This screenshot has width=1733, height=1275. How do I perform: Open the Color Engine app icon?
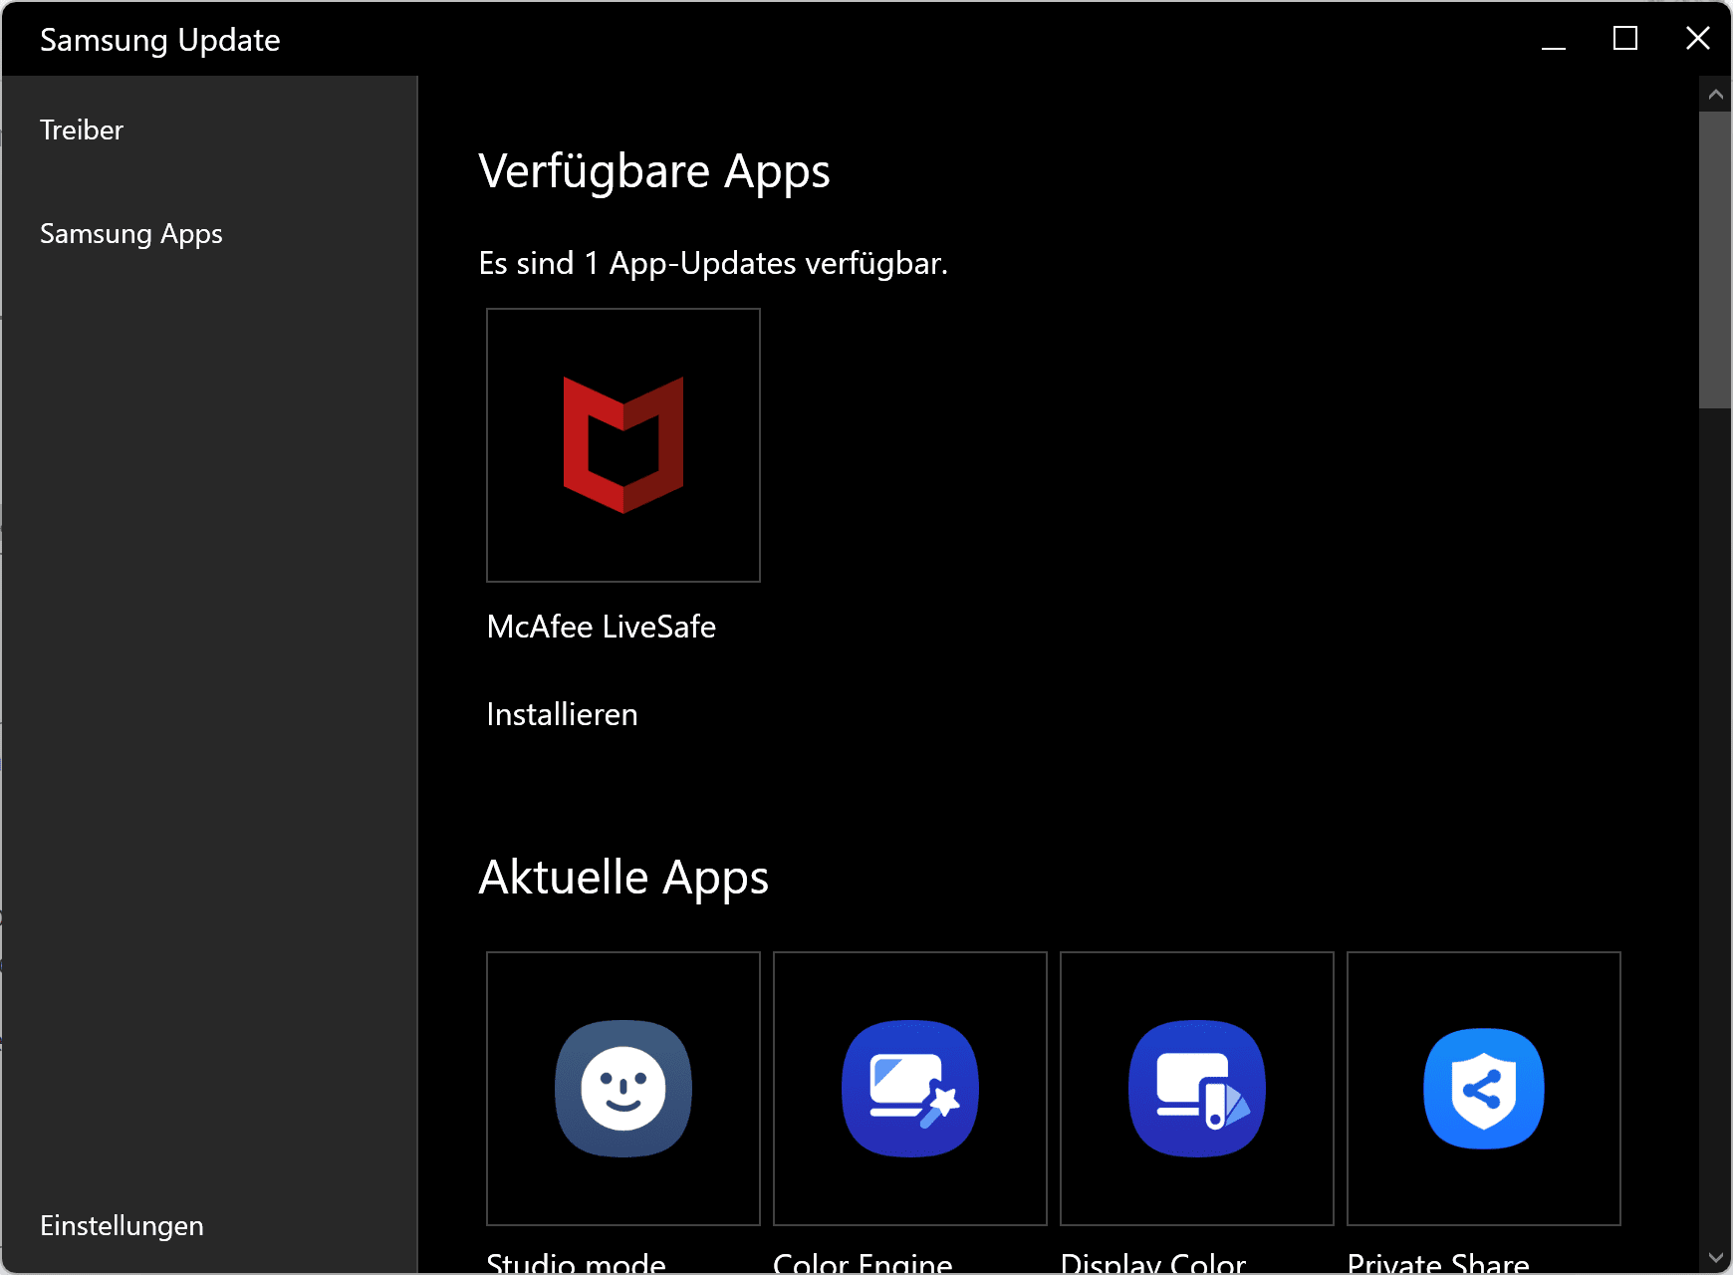910,1089
